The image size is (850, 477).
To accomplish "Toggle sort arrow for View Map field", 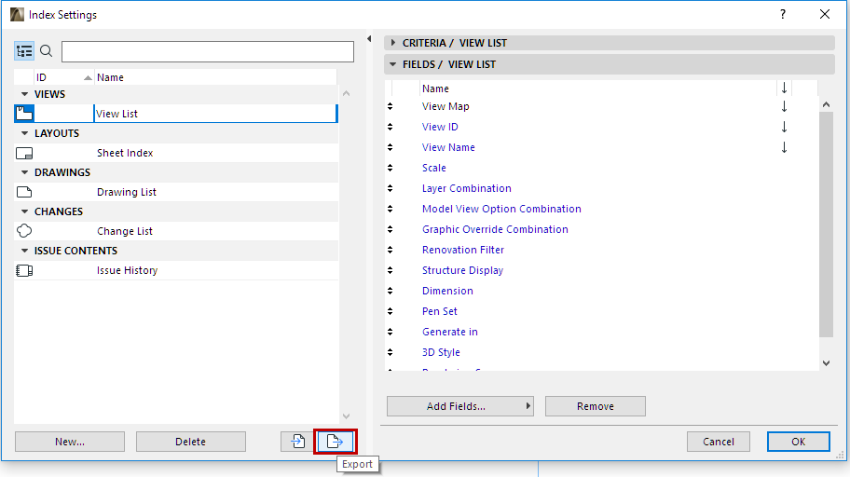I will [x=784, y=106].
